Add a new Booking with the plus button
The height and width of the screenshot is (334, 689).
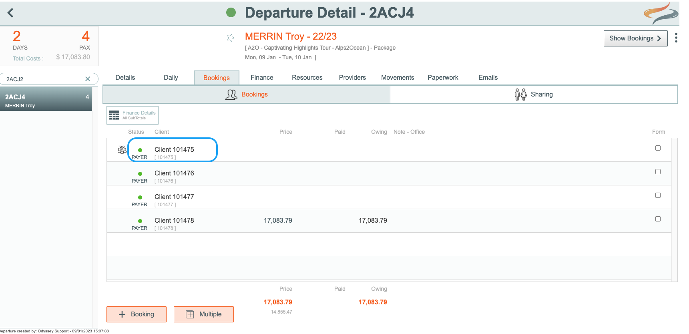(x=137, y=314)
